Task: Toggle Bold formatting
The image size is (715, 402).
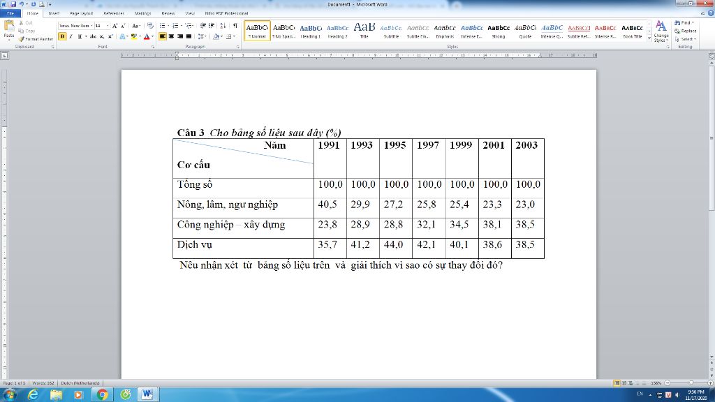Action: point(62,36)
